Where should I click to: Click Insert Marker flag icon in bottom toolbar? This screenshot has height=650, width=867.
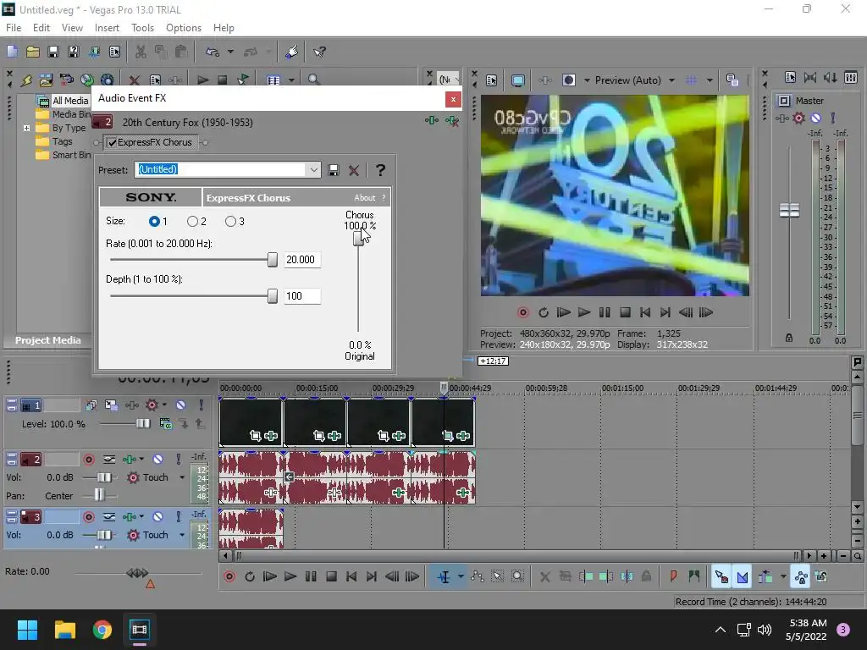click(x=673, y=576)
